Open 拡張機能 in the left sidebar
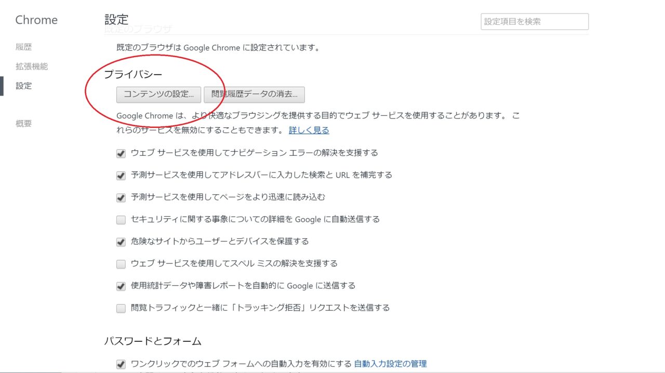 click(31, 66)
